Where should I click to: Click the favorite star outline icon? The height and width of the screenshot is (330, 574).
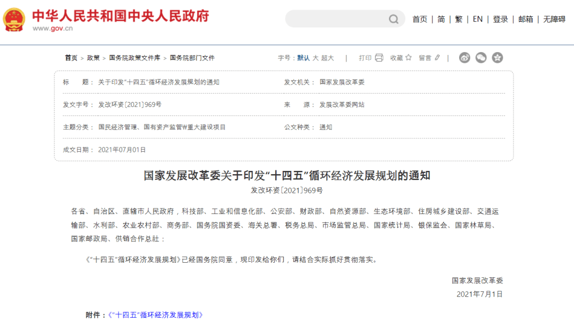(x=409, y=58)
